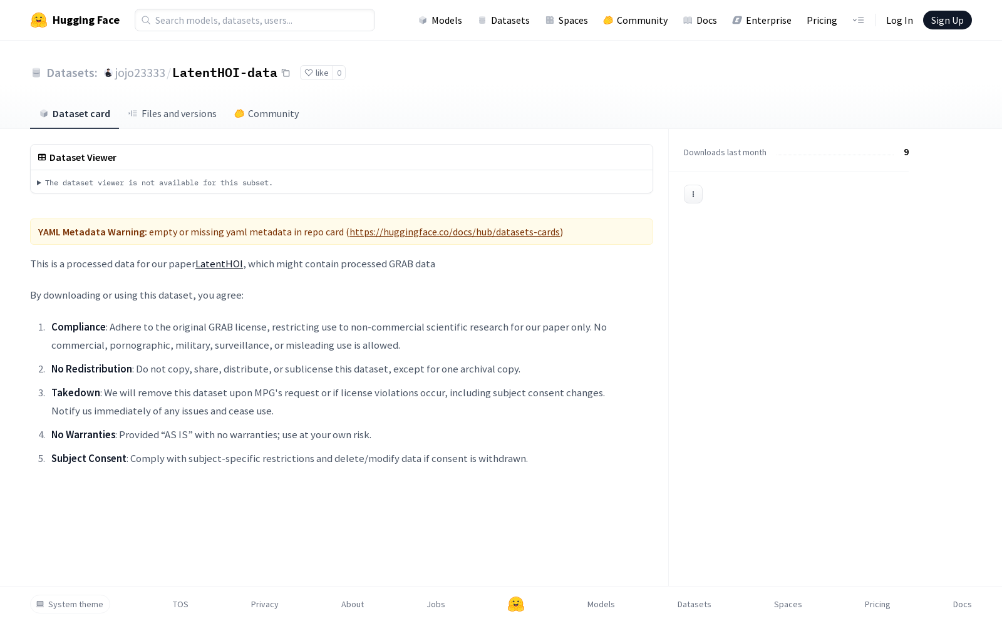The image size is (1002, 626).
Task: Open the Models navigation menu
Action: point(440,20)
